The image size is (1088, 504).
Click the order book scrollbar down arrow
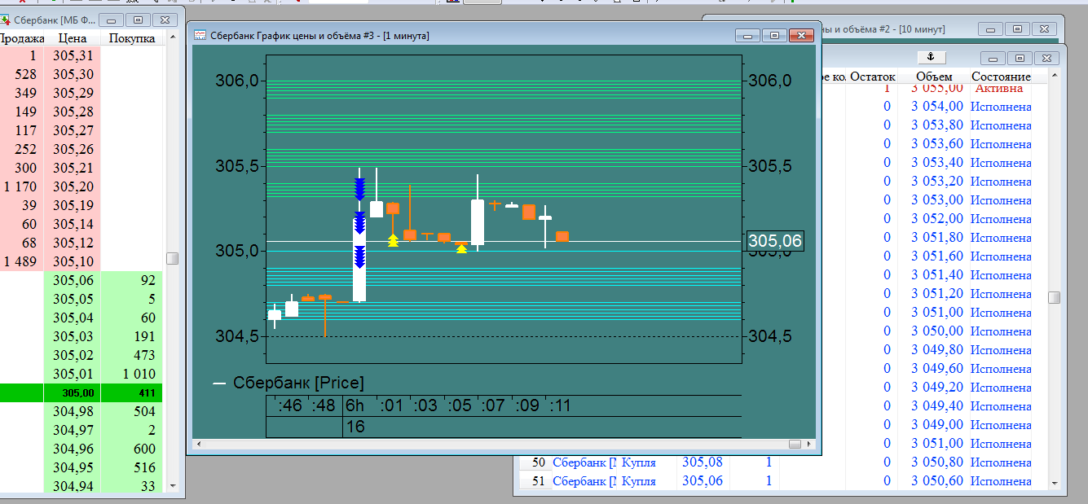(x=172, y=485)
